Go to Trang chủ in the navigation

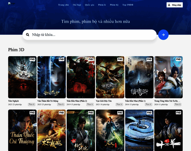pyautogui.click(x=63, y=5)
